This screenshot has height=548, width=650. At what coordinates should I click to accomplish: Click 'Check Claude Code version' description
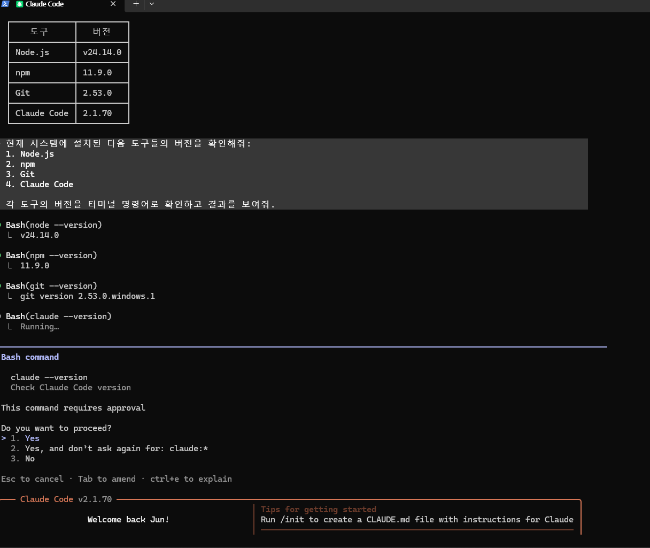71,388
